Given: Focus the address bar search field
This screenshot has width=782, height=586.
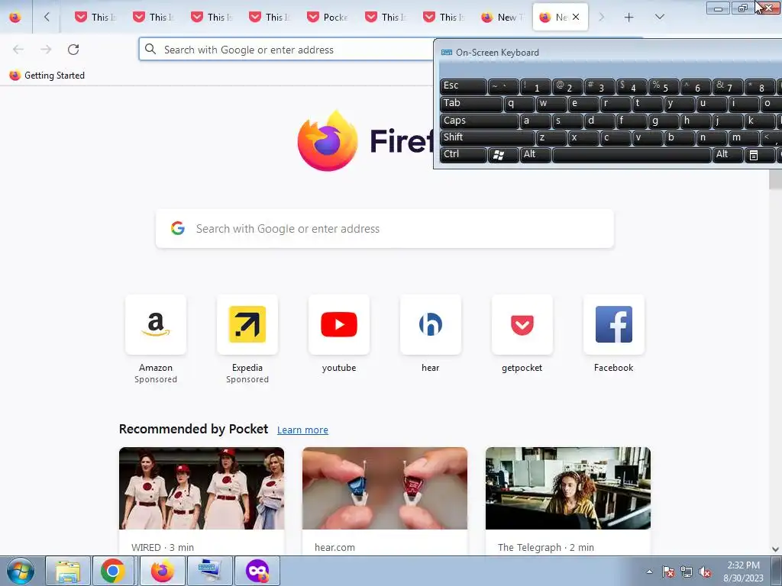Looking at the screenshot, I should point(286,50).
